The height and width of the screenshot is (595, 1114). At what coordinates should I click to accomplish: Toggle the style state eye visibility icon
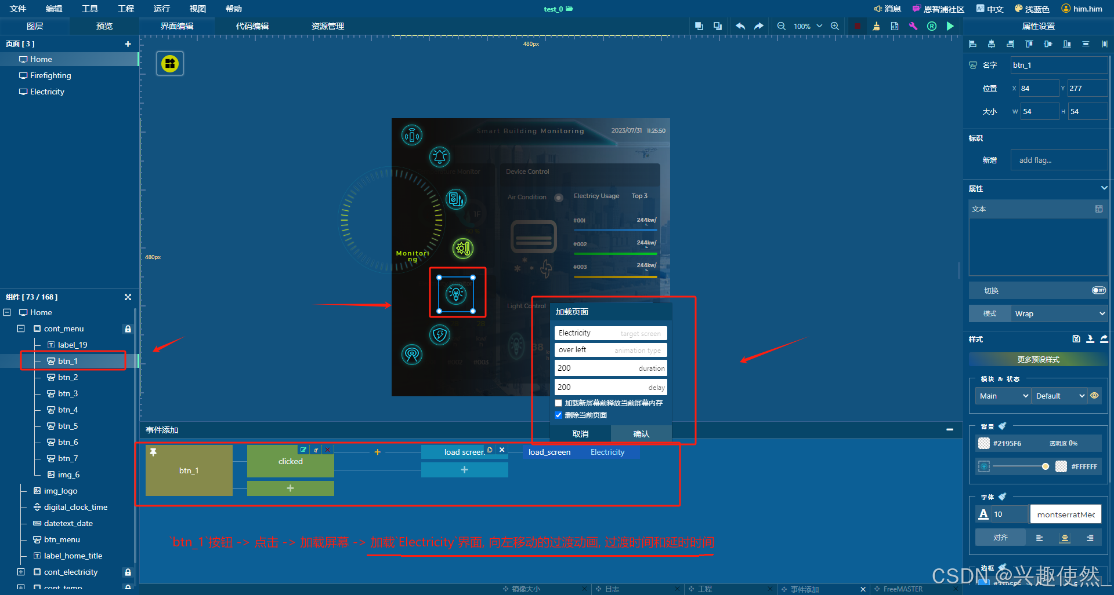[x=1095, y=396]
